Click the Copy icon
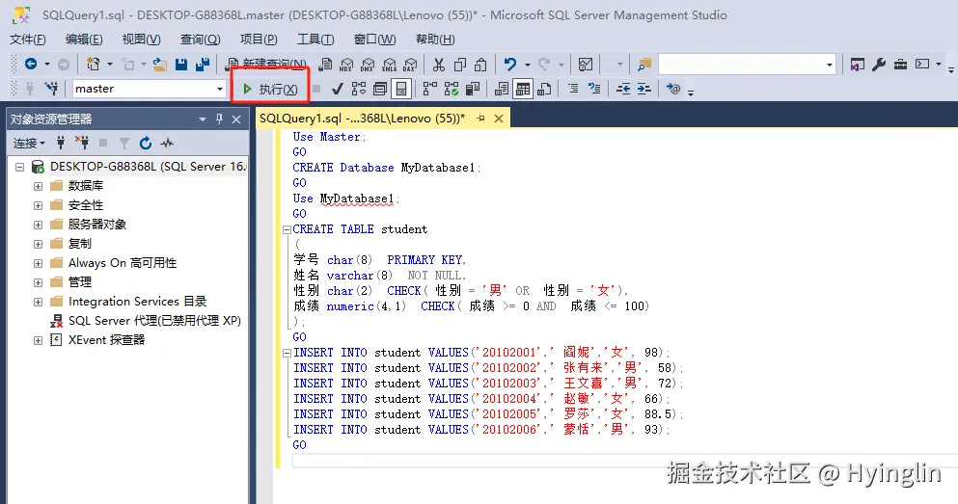 [x=460, y=64]
